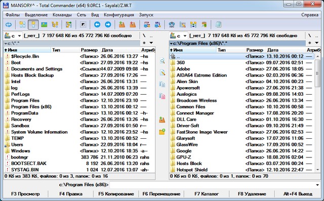Open right panel directory hotlist asterisk
The height and width of the screenshot is (201, 324).
tap(309, 43)
